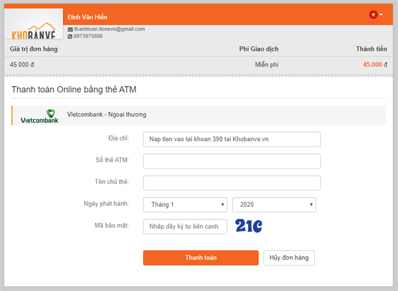Click the phone icon beside 0973975886
The height and width of the screenshot is (291, 398).
(70, 37)
